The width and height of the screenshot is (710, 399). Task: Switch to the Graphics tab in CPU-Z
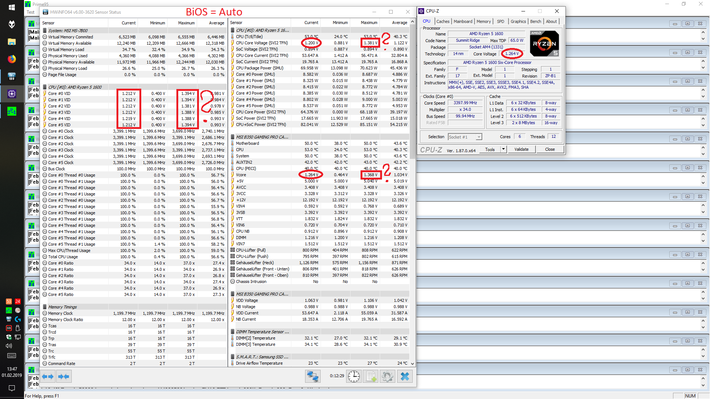tap(518, 21)
